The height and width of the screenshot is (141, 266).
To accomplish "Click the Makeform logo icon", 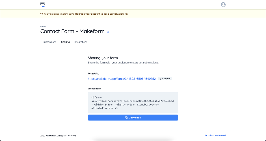I will 42,5.
